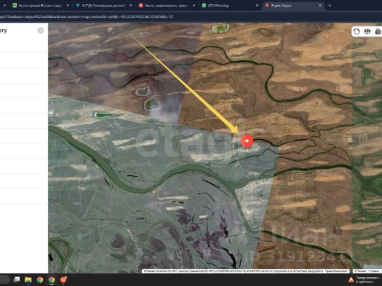The height and width of the screenshot is (286, 382).
Task: Switch to the 'НСПД Геоинформационный' tab
Action: pyautogui.click(x=103, y=5)
